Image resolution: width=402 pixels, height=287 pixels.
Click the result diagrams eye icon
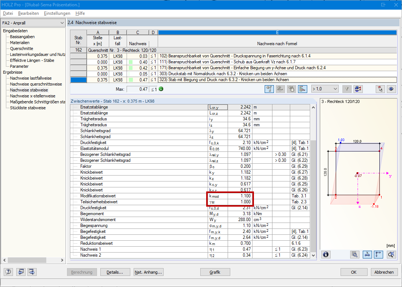pyautogui.click(x=358, y=89)
